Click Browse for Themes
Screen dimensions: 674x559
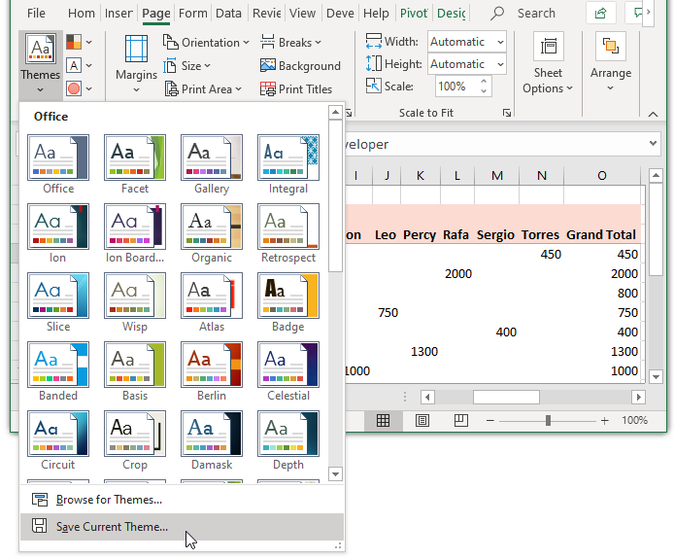(109, 500)
